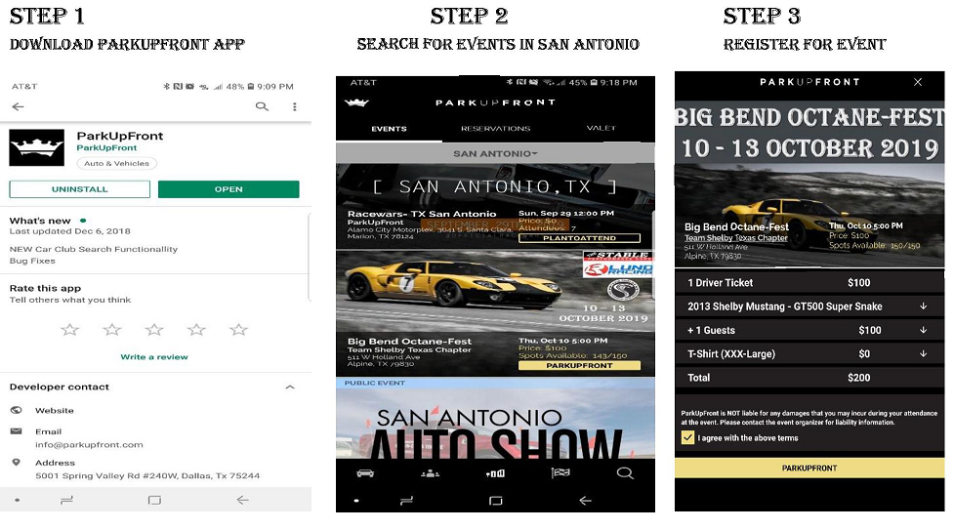The image size is (954, 530).
Task: Open the developer Website globe icon
Action: coord(17,410)
